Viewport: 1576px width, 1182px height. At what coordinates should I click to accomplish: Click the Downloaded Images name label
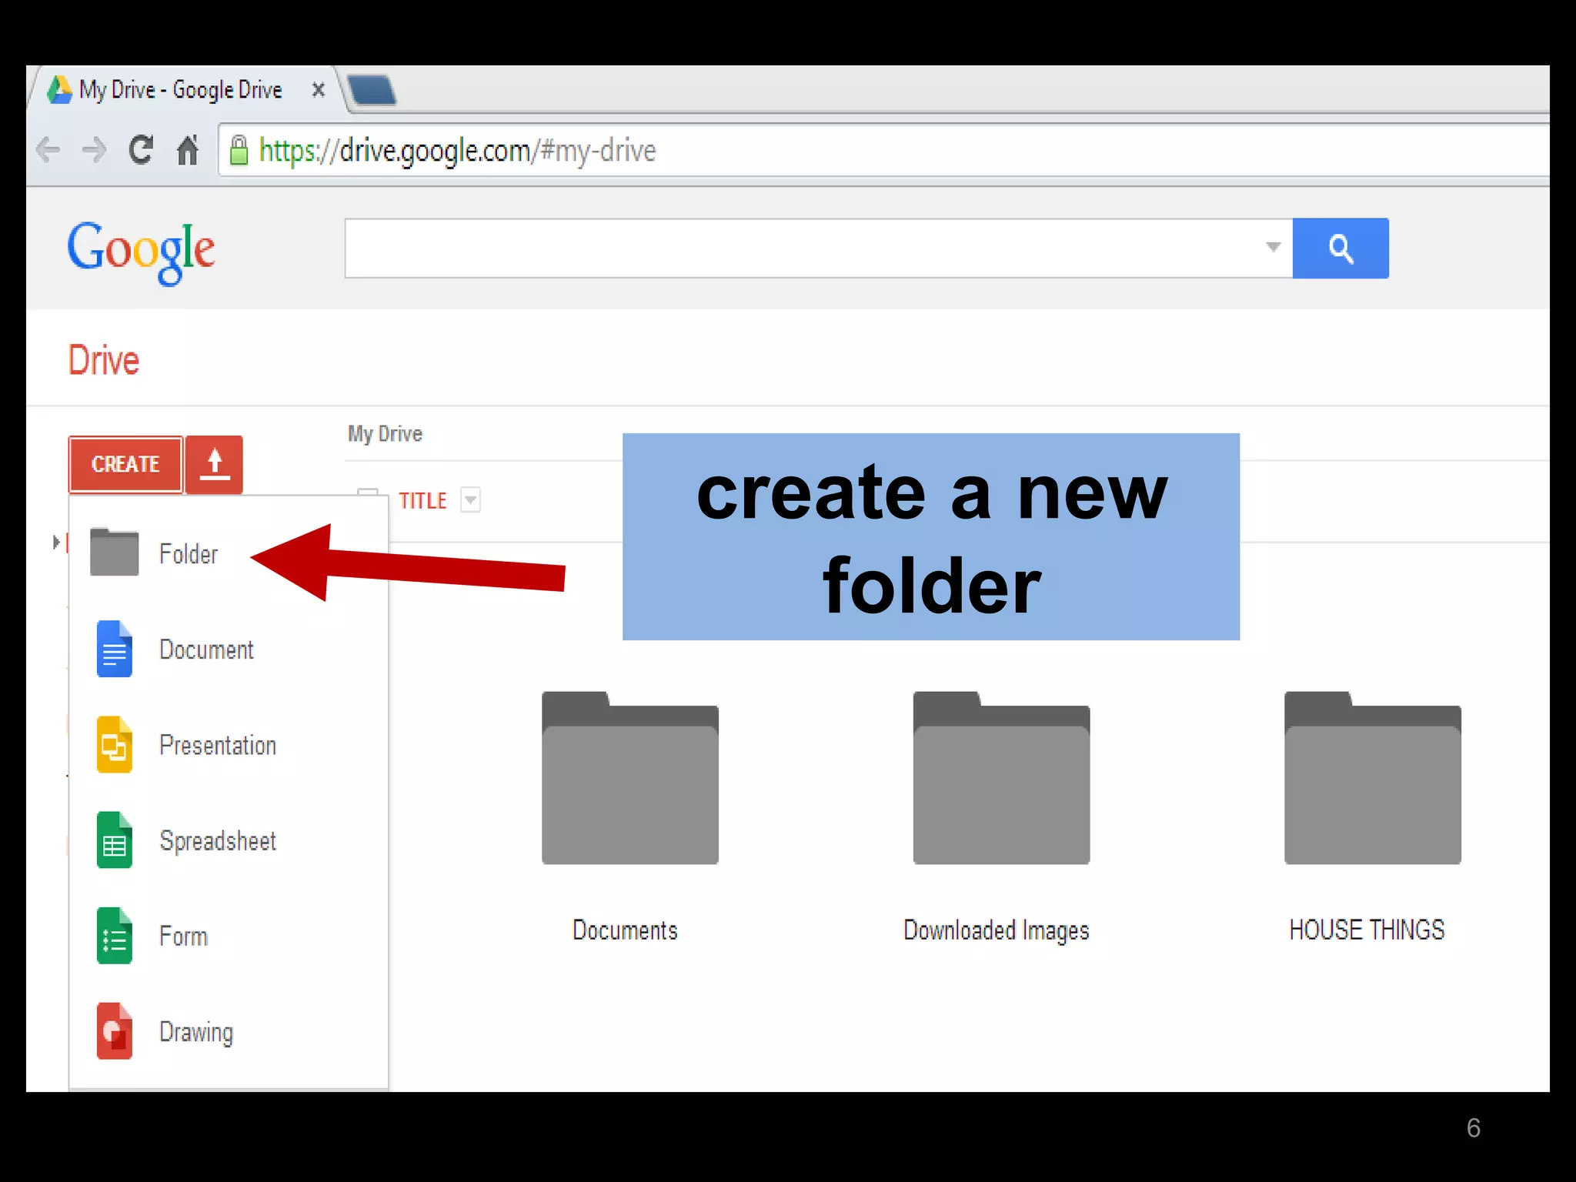point(997,931)
